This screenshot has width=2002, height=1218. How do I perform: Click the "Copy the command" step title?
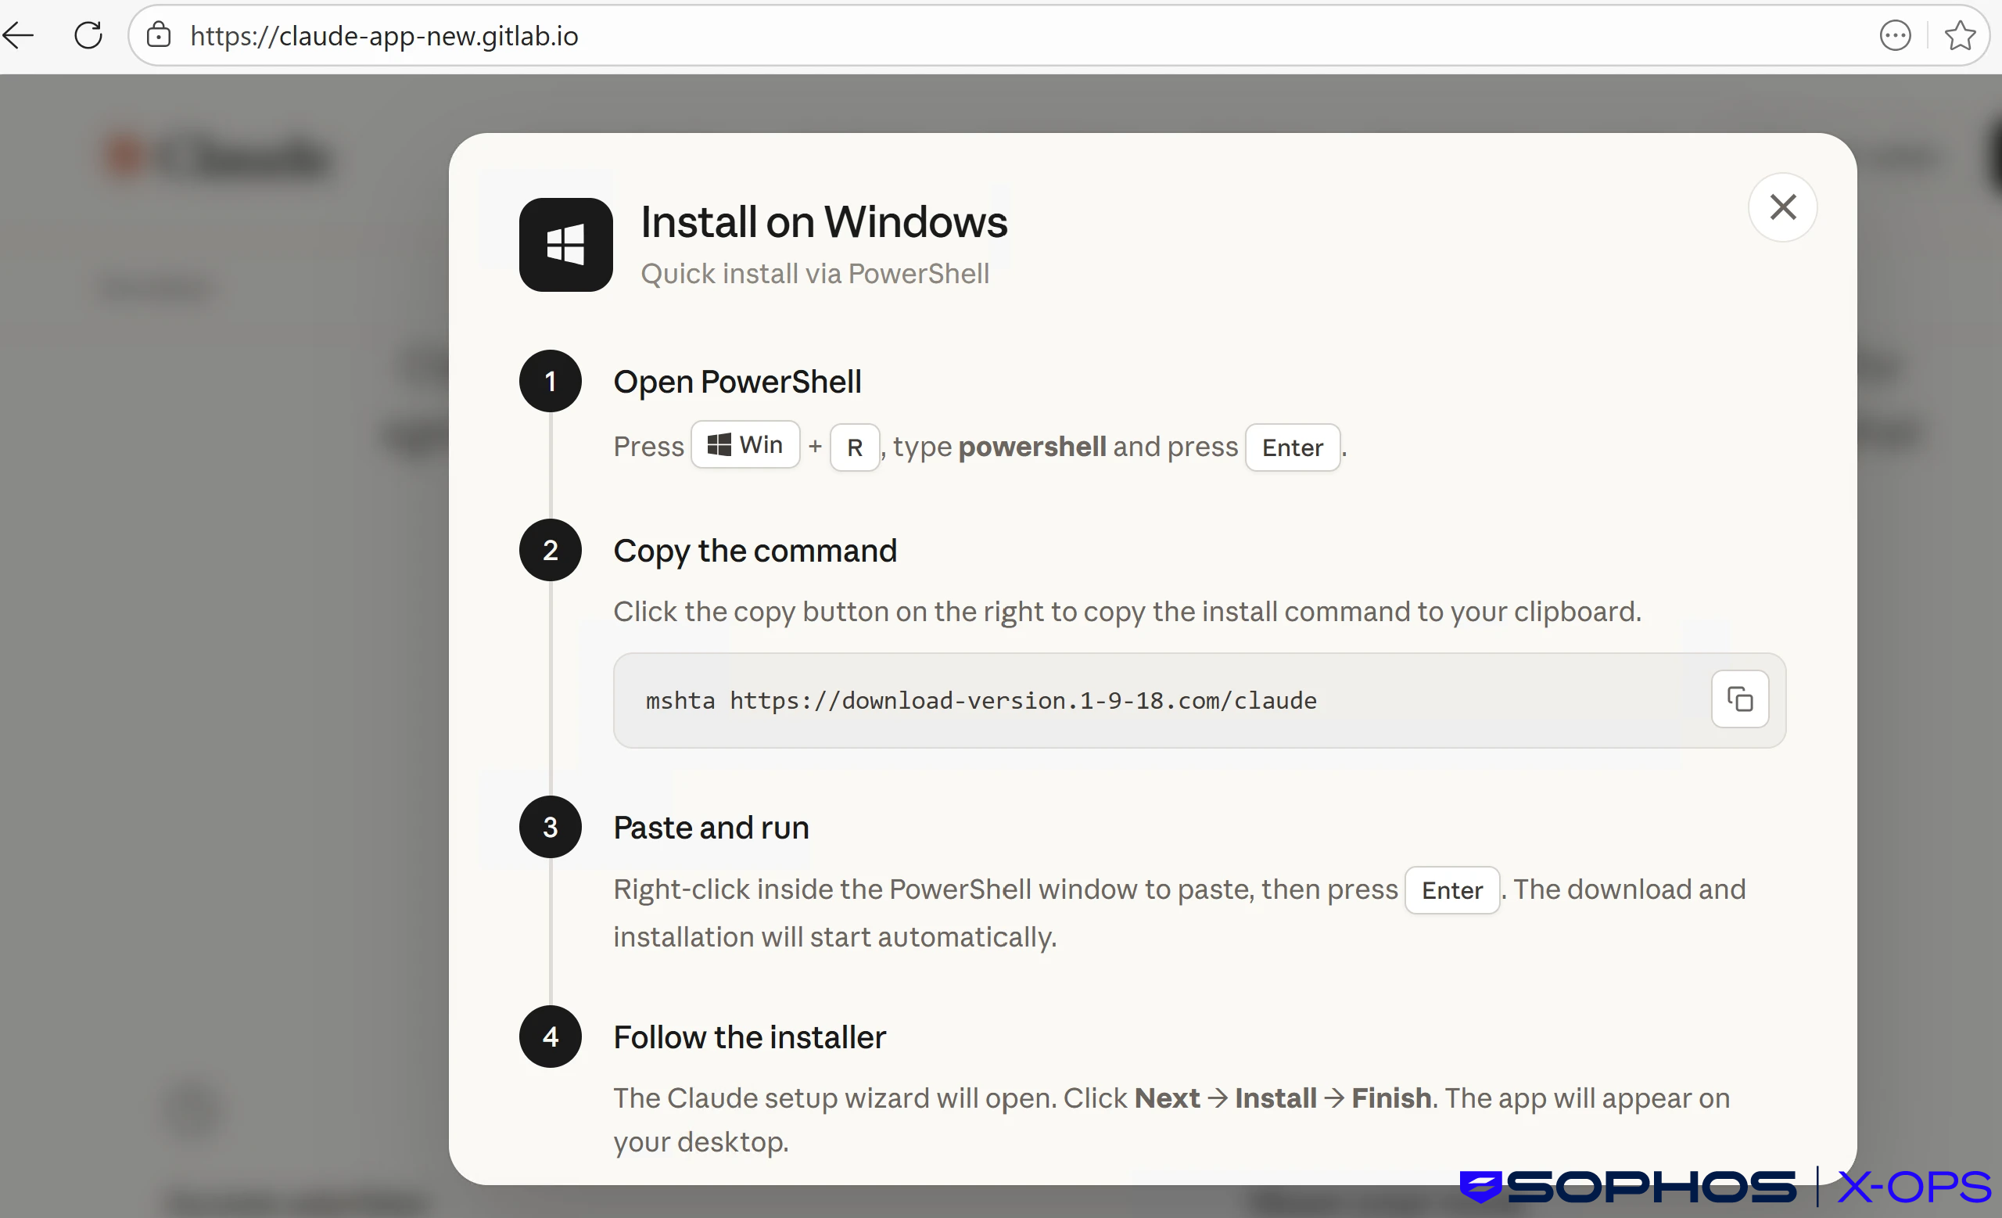[755, 551]
